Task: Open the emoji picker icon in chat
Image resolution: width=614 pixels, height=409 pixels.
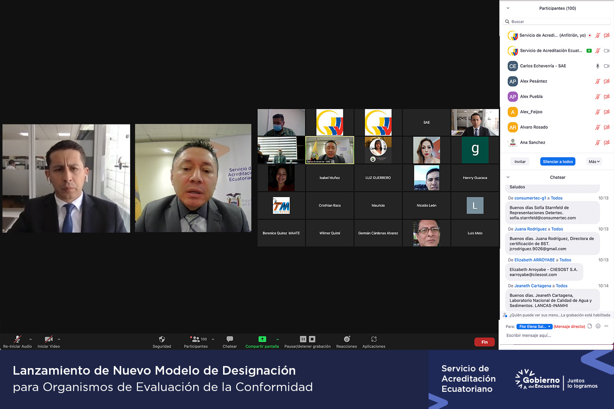Action: pos(598,326)
